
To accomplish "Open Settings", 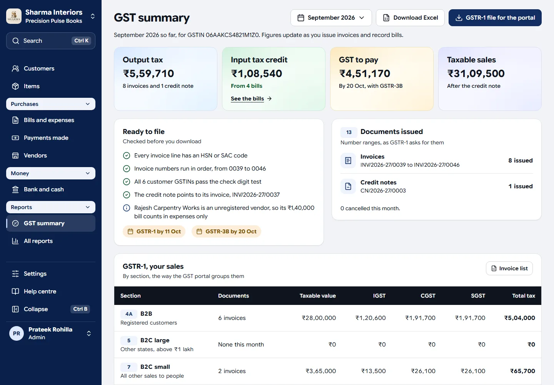I will point(51,274).
